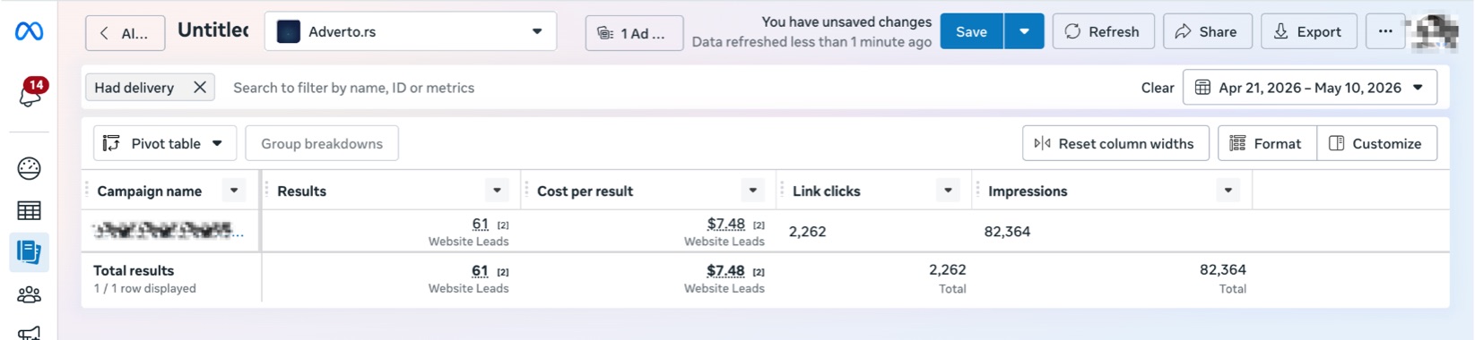Screen dimensions: 1475x340
Task: Open Results column options arrow
Action: (497, 190)
